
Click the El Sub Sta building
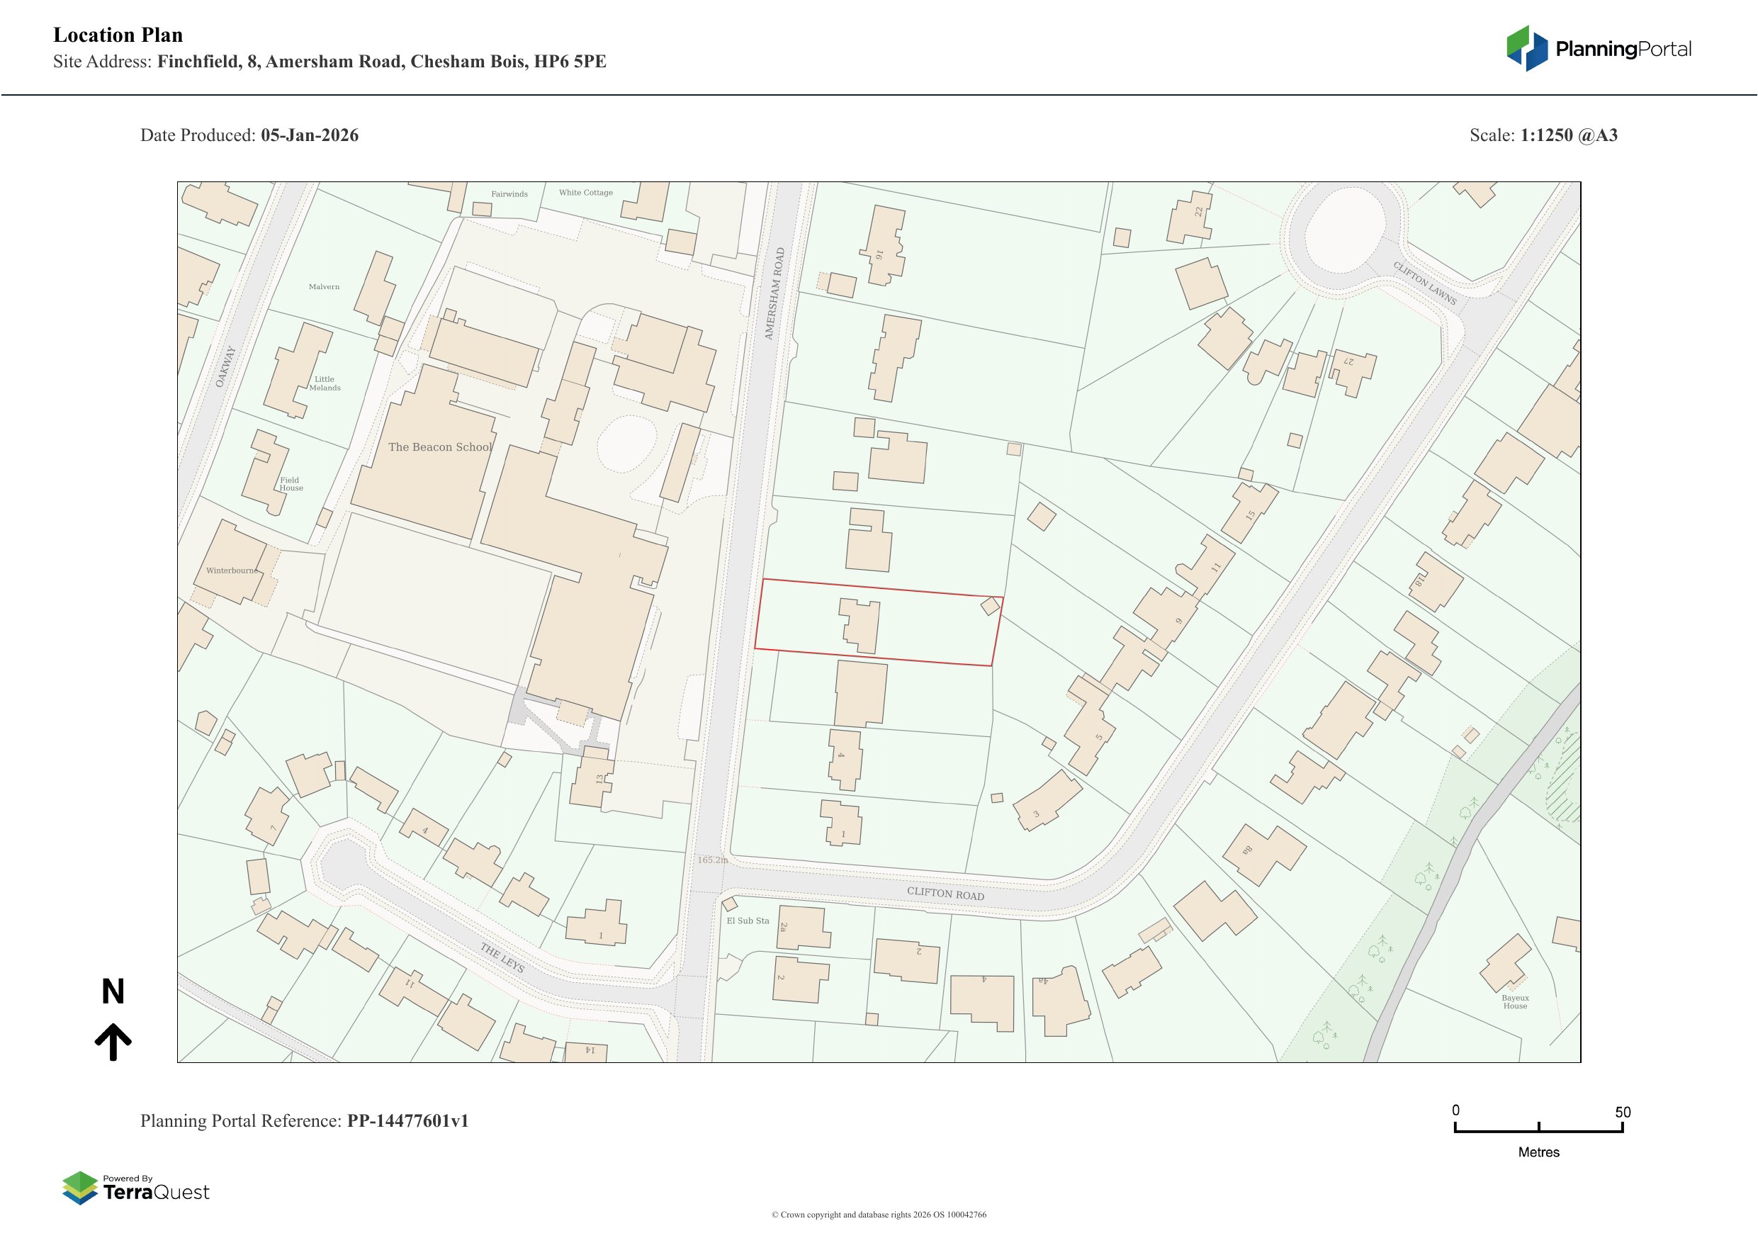point(730,904)
